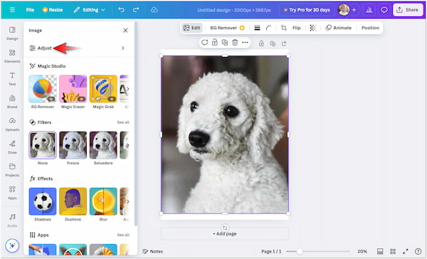Screen dimensions: 427x259
Task: Show more Magic Studio tools arrow
Action: click(x=127, y=89)
